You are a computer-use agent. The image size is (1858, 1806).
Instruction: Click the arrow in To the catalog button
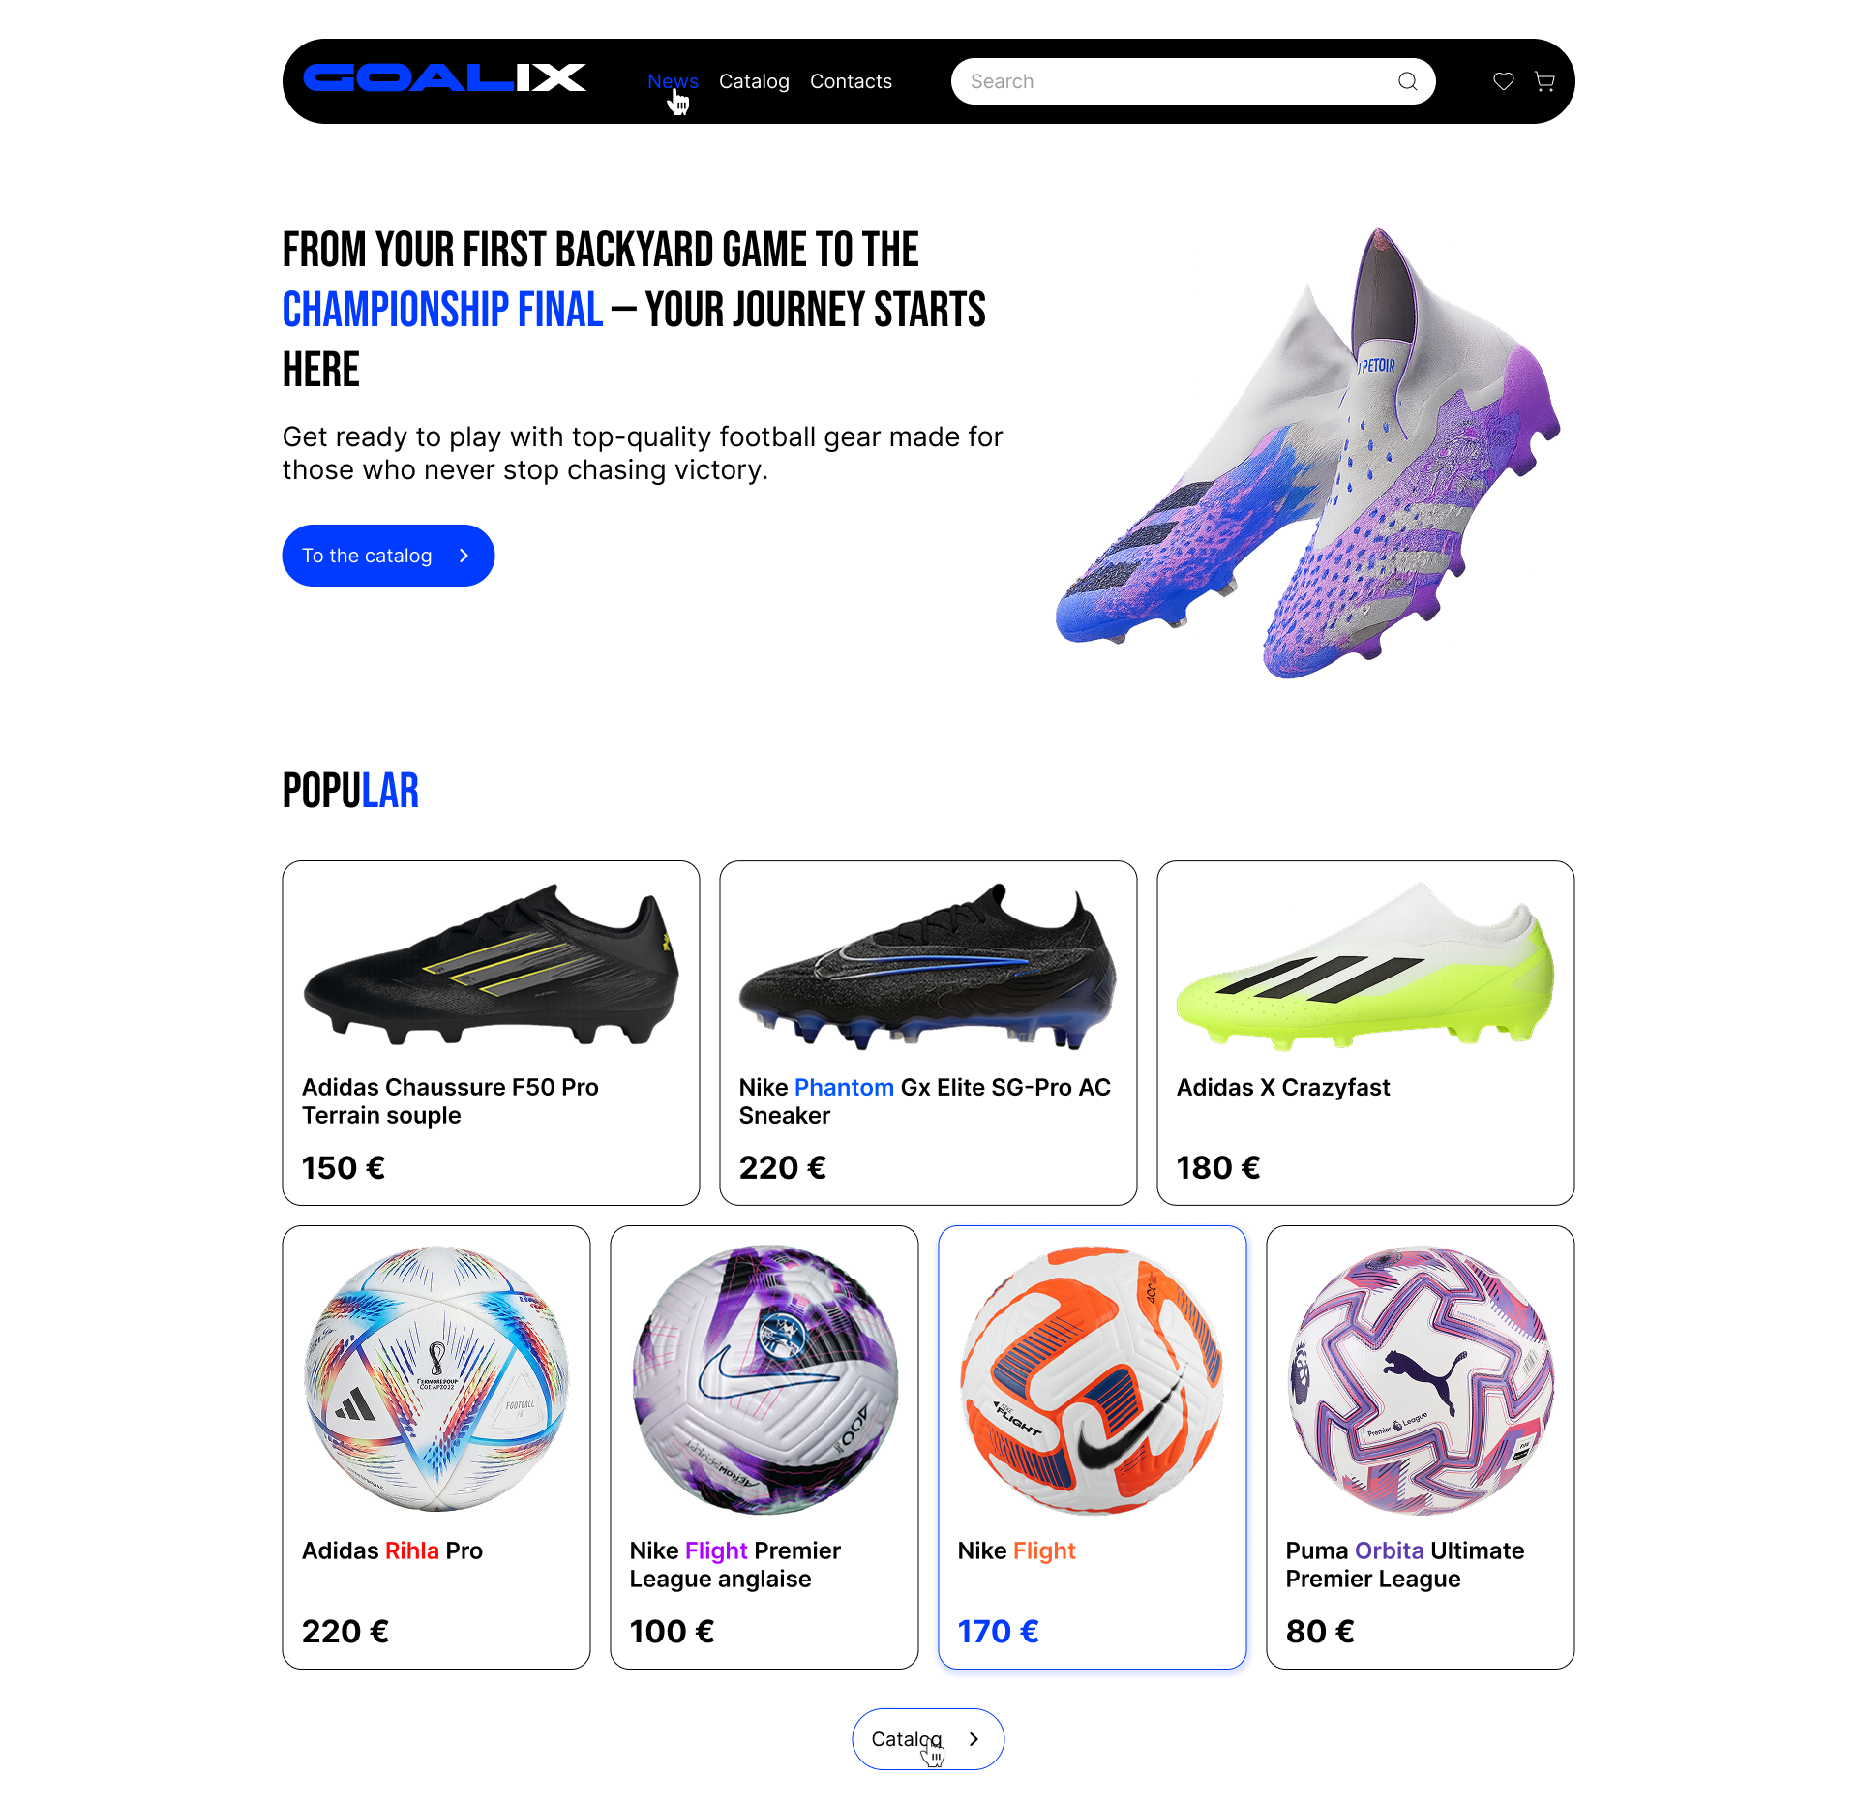coord(464,556)
